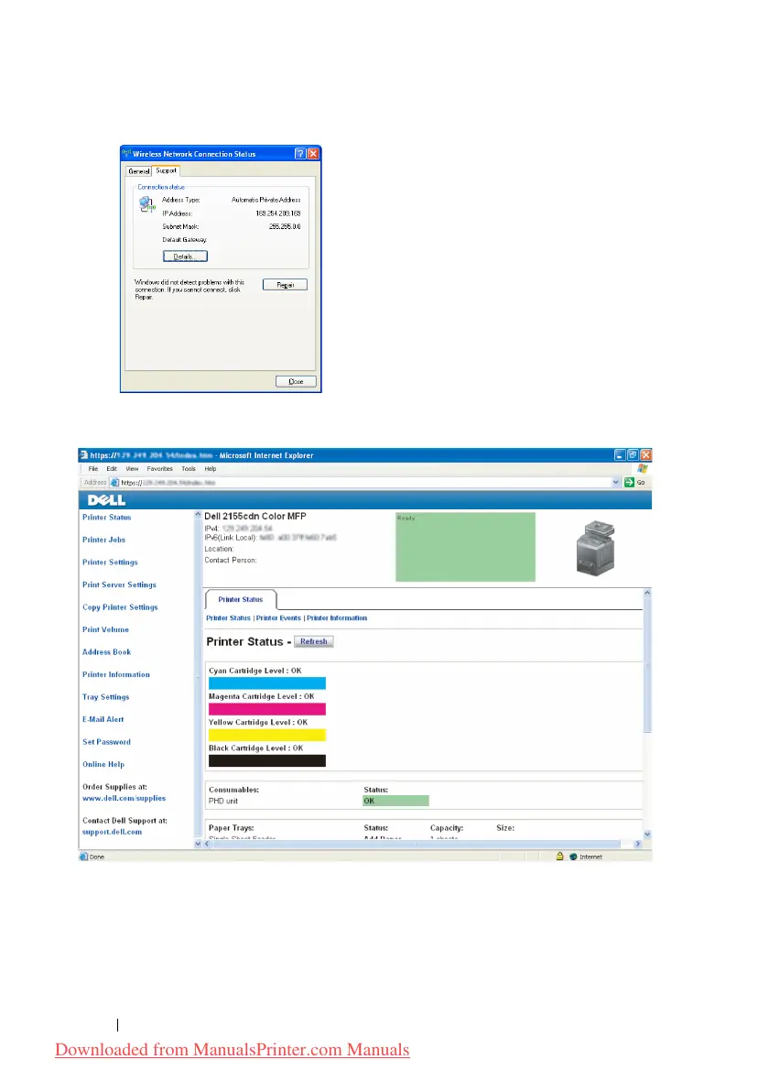Switch to the General tab in the wireless dialog
This screenshot has width=769, height=1092.
point(139,171)
